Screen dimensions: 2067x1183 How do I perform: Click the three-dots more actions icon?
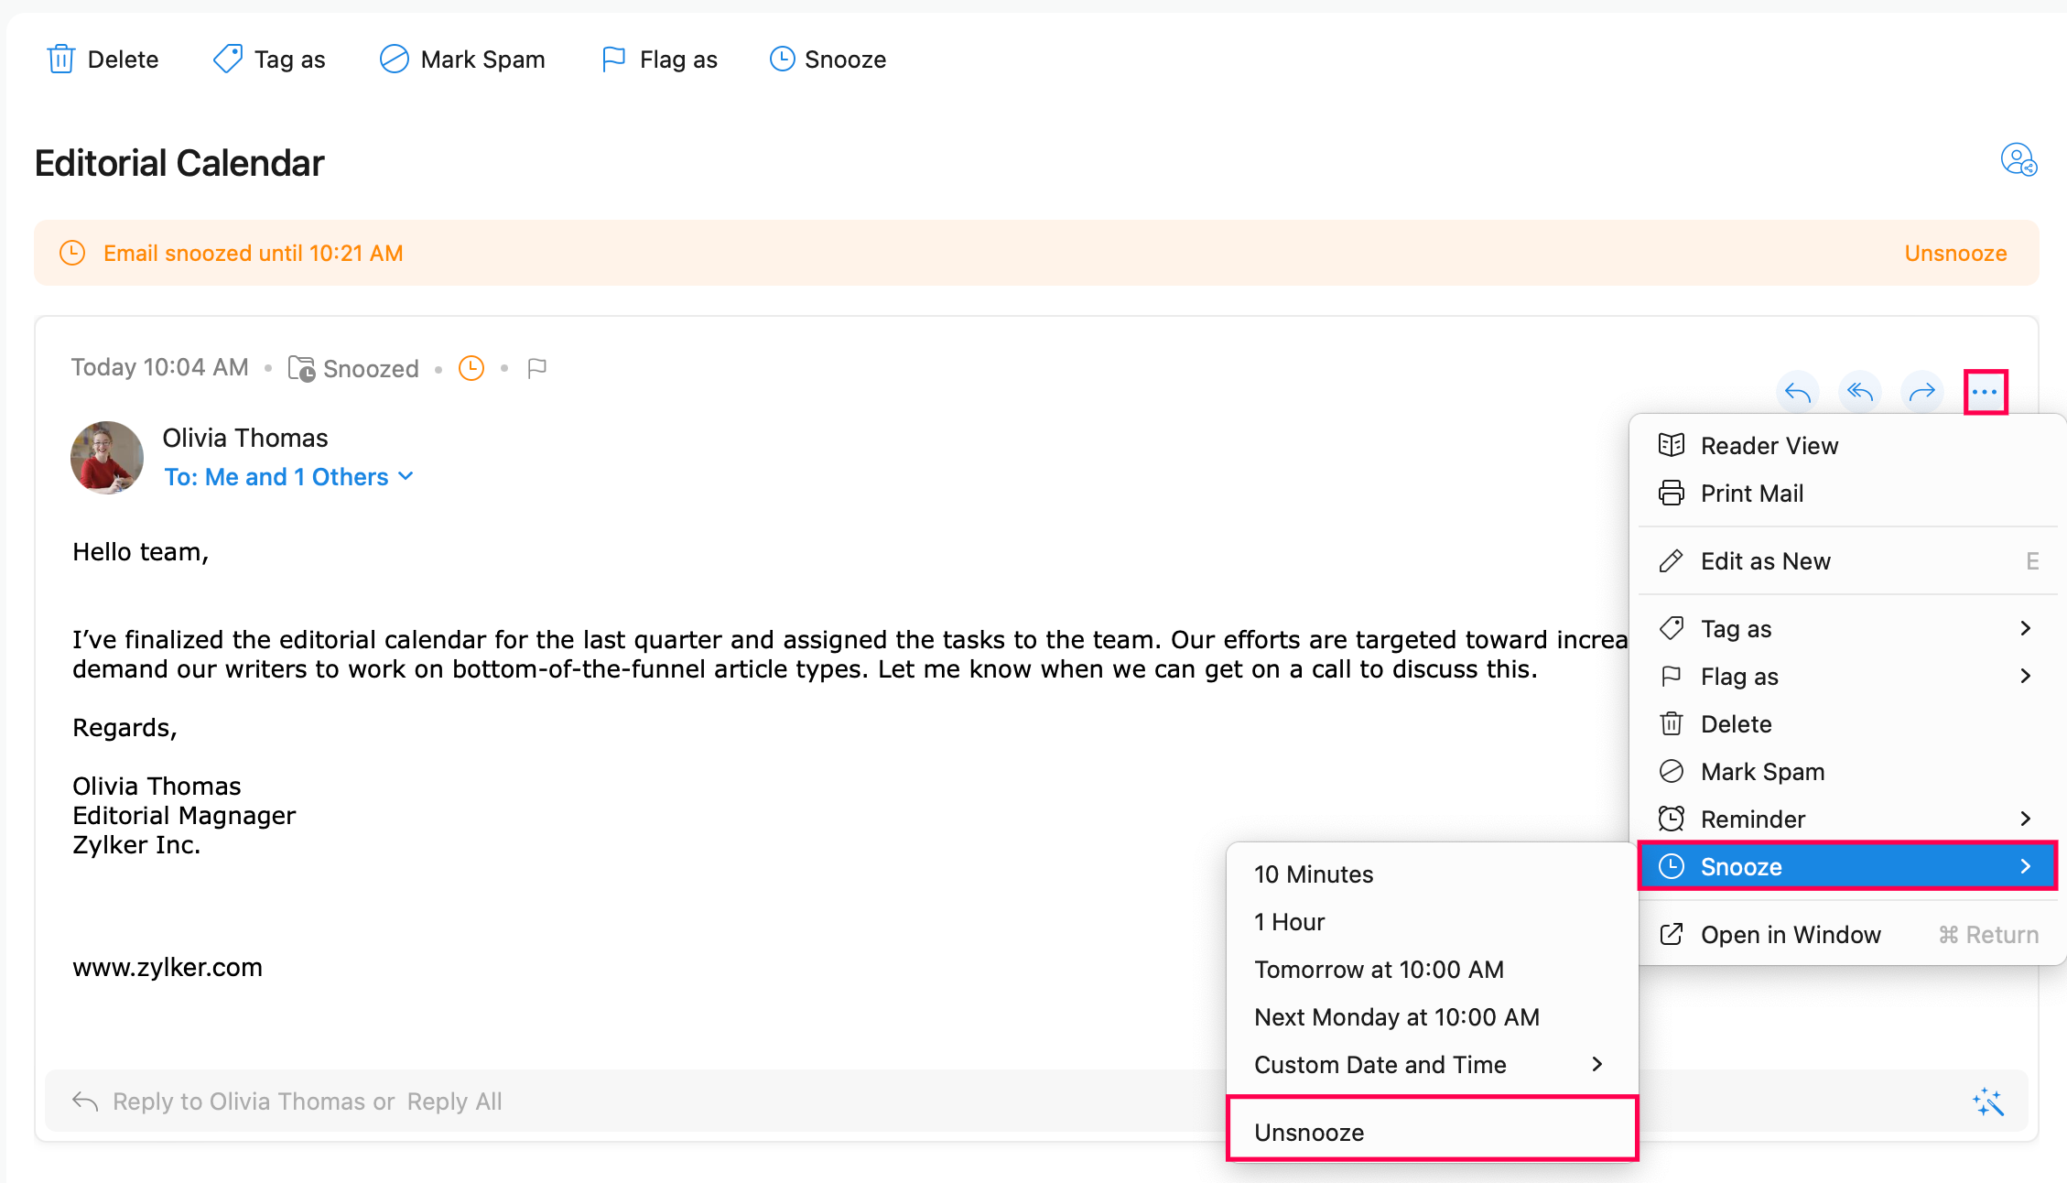1985,393
